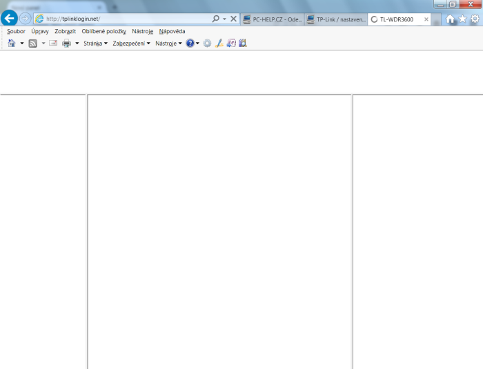Expand the RSS feeds dropdown arrow

(x=43, y=44)
